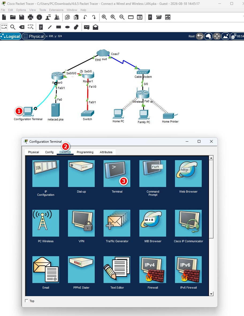Reset zoom level
The image size is (244, 316).
pyautogui.click(x=113, y=17)
